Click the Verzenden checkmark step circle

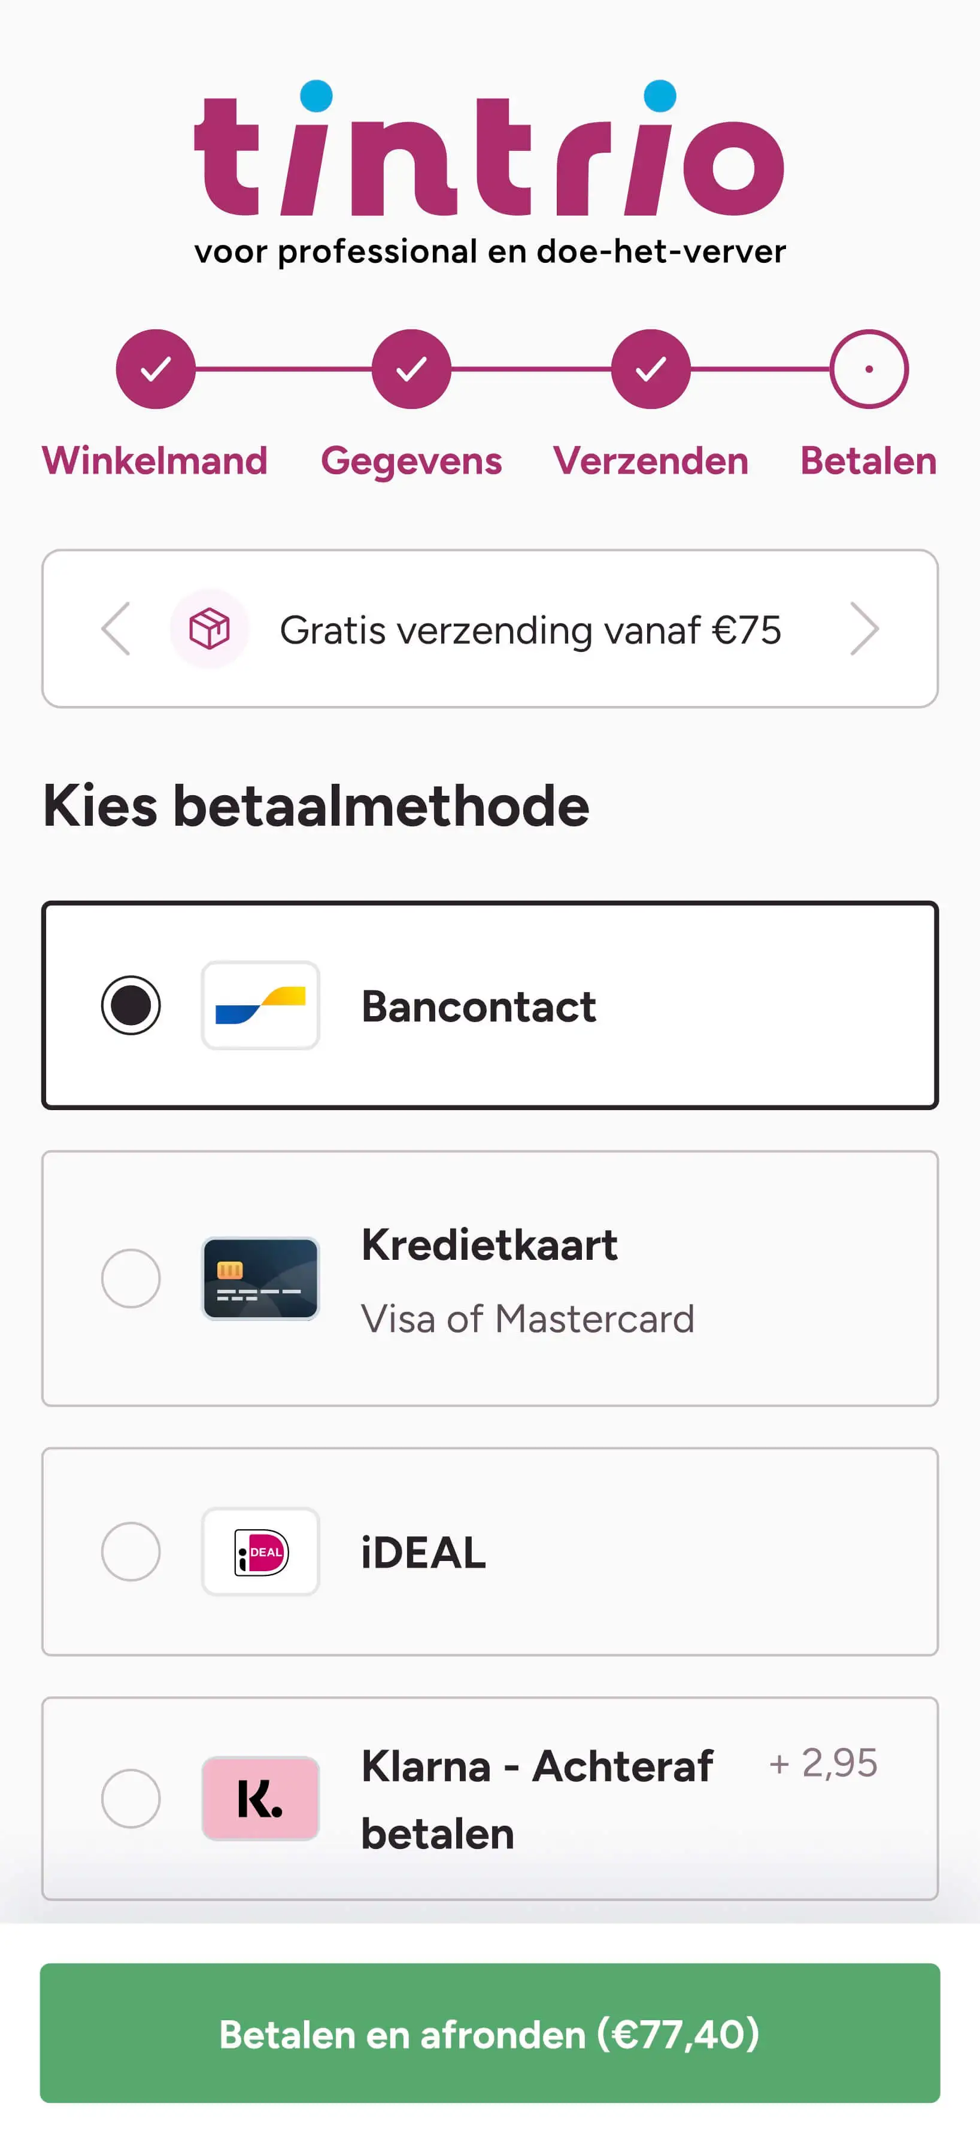pyautogui.click(x=651, y=368)
